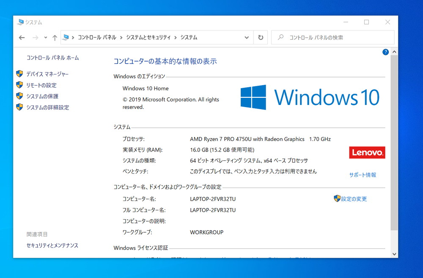
Task: Select システム breadcrumb in address bar
Action: (189, 38)
